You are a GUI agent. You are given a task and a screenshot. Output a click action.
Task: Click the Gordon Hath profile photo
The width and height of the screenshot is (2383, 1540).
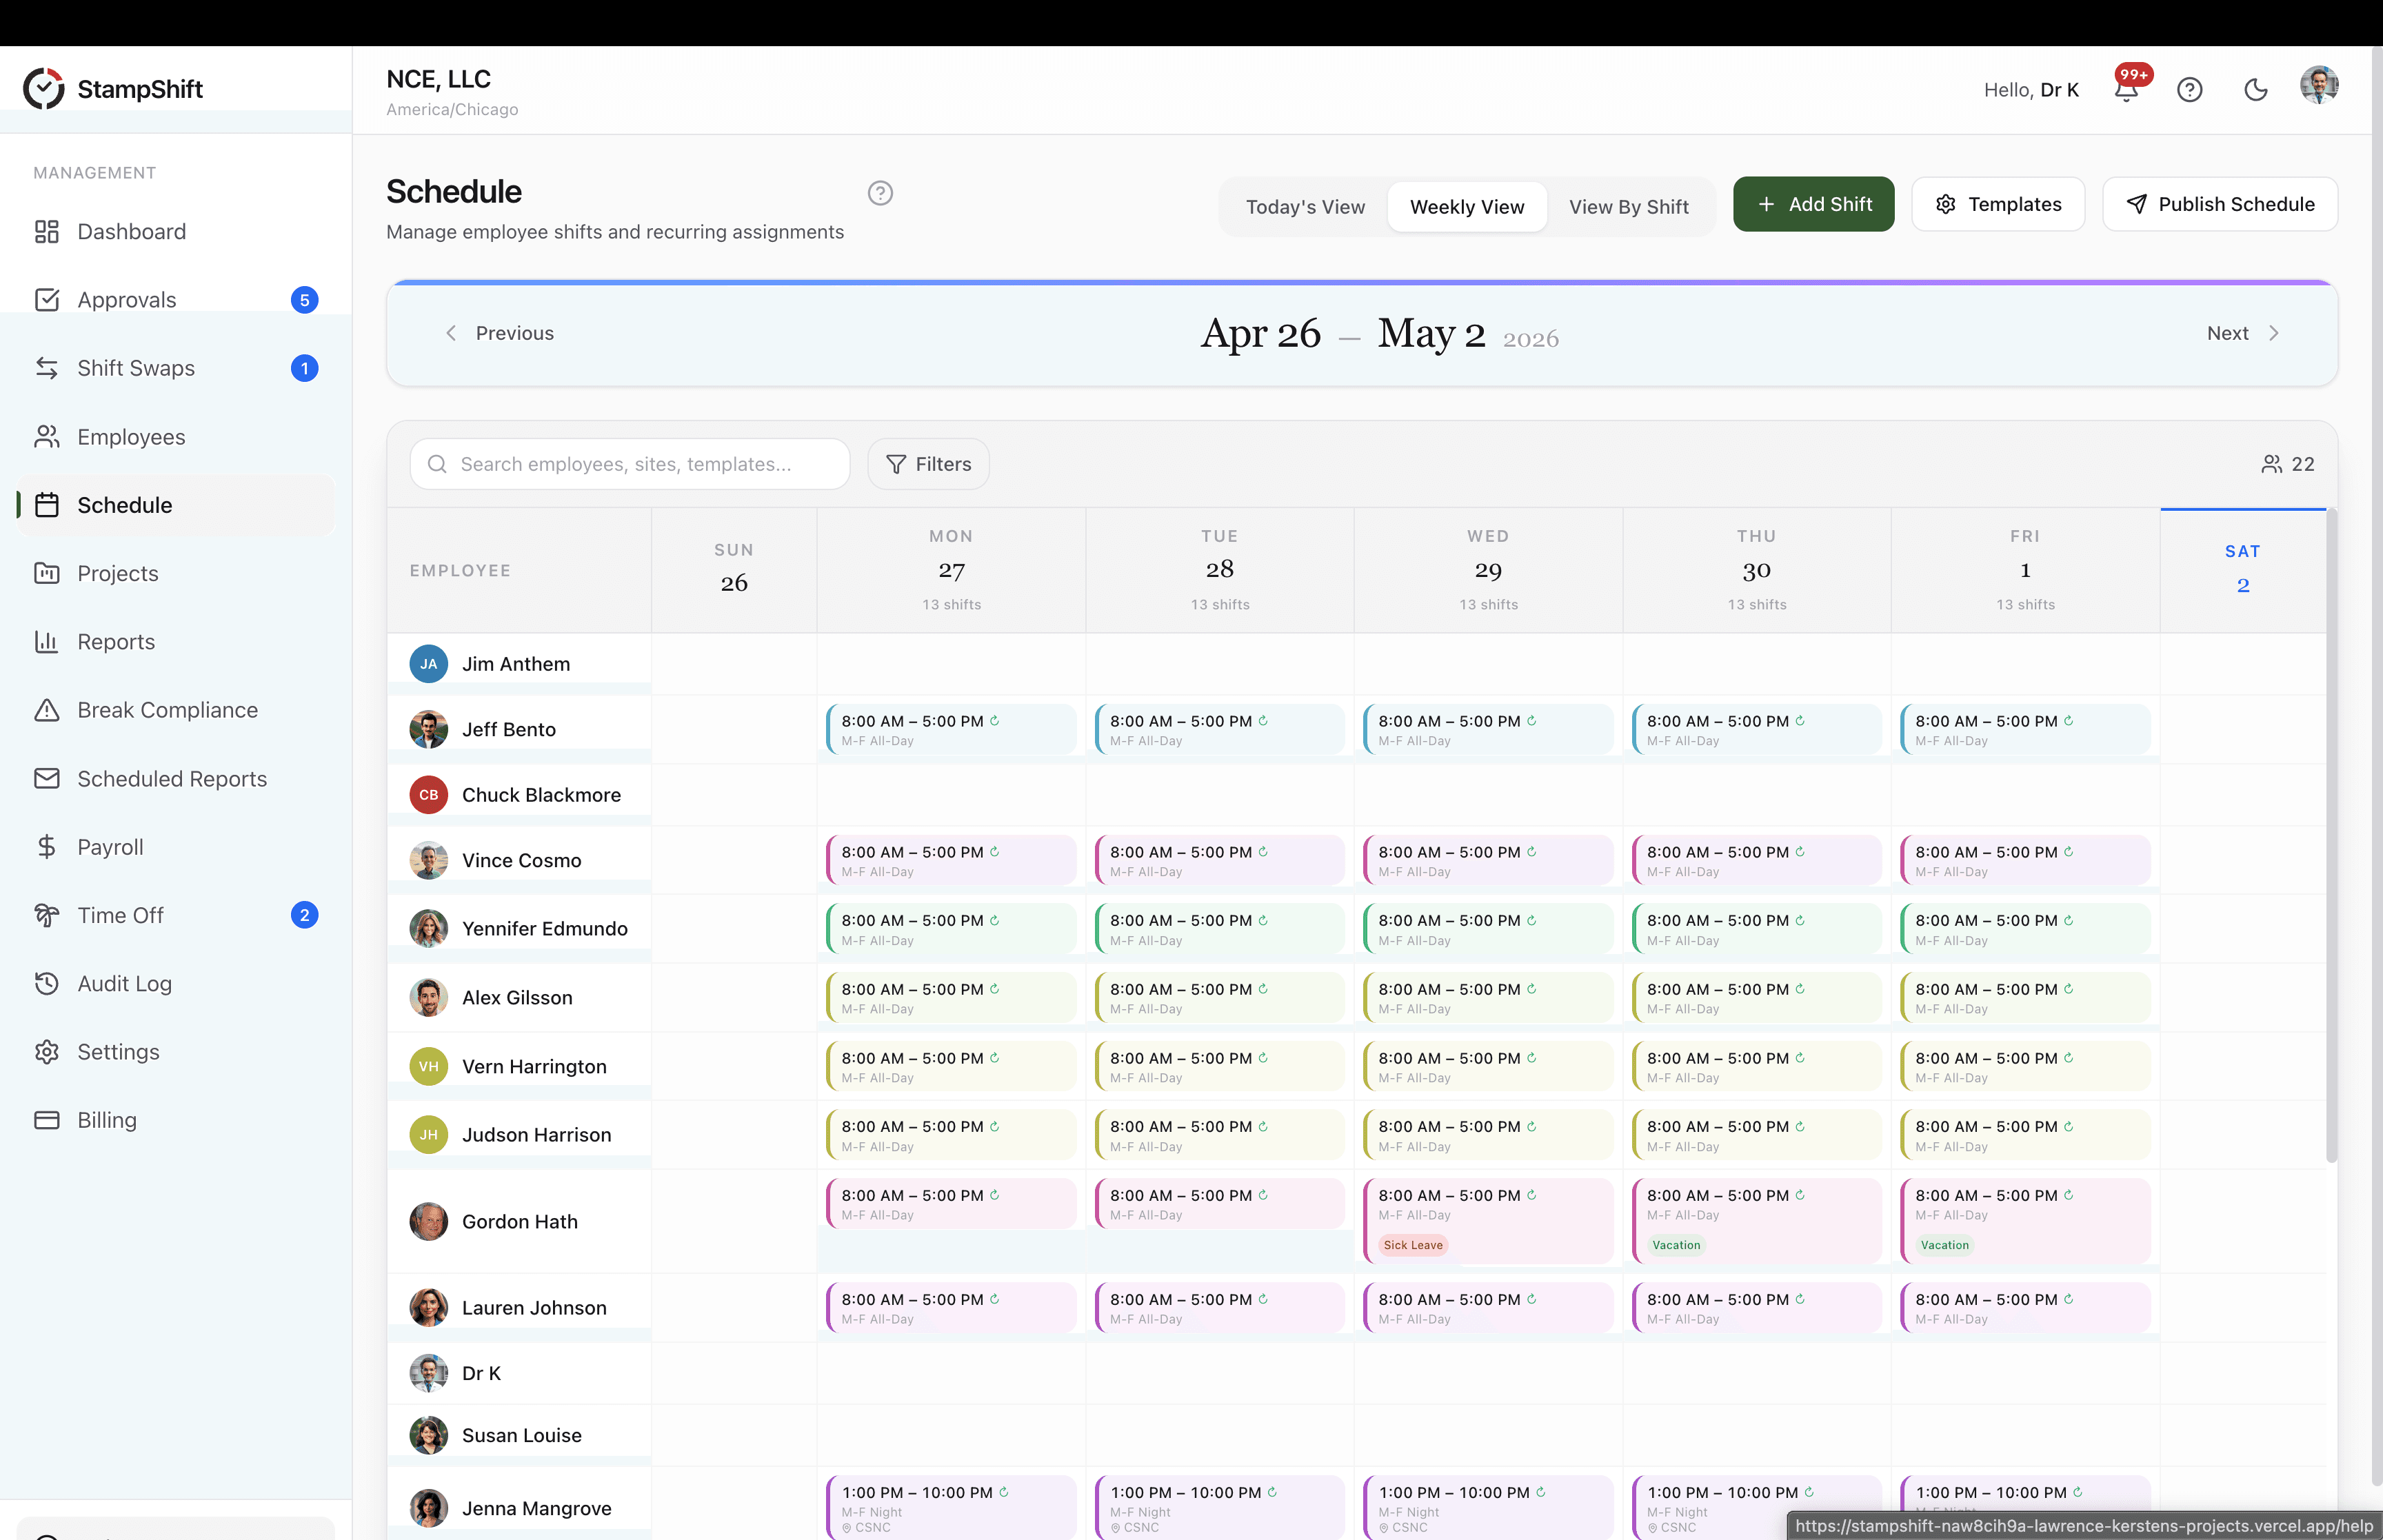tap(428, 1222)
